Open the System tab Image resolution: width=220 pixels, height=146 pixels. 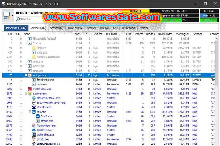[x=144, y=28]
